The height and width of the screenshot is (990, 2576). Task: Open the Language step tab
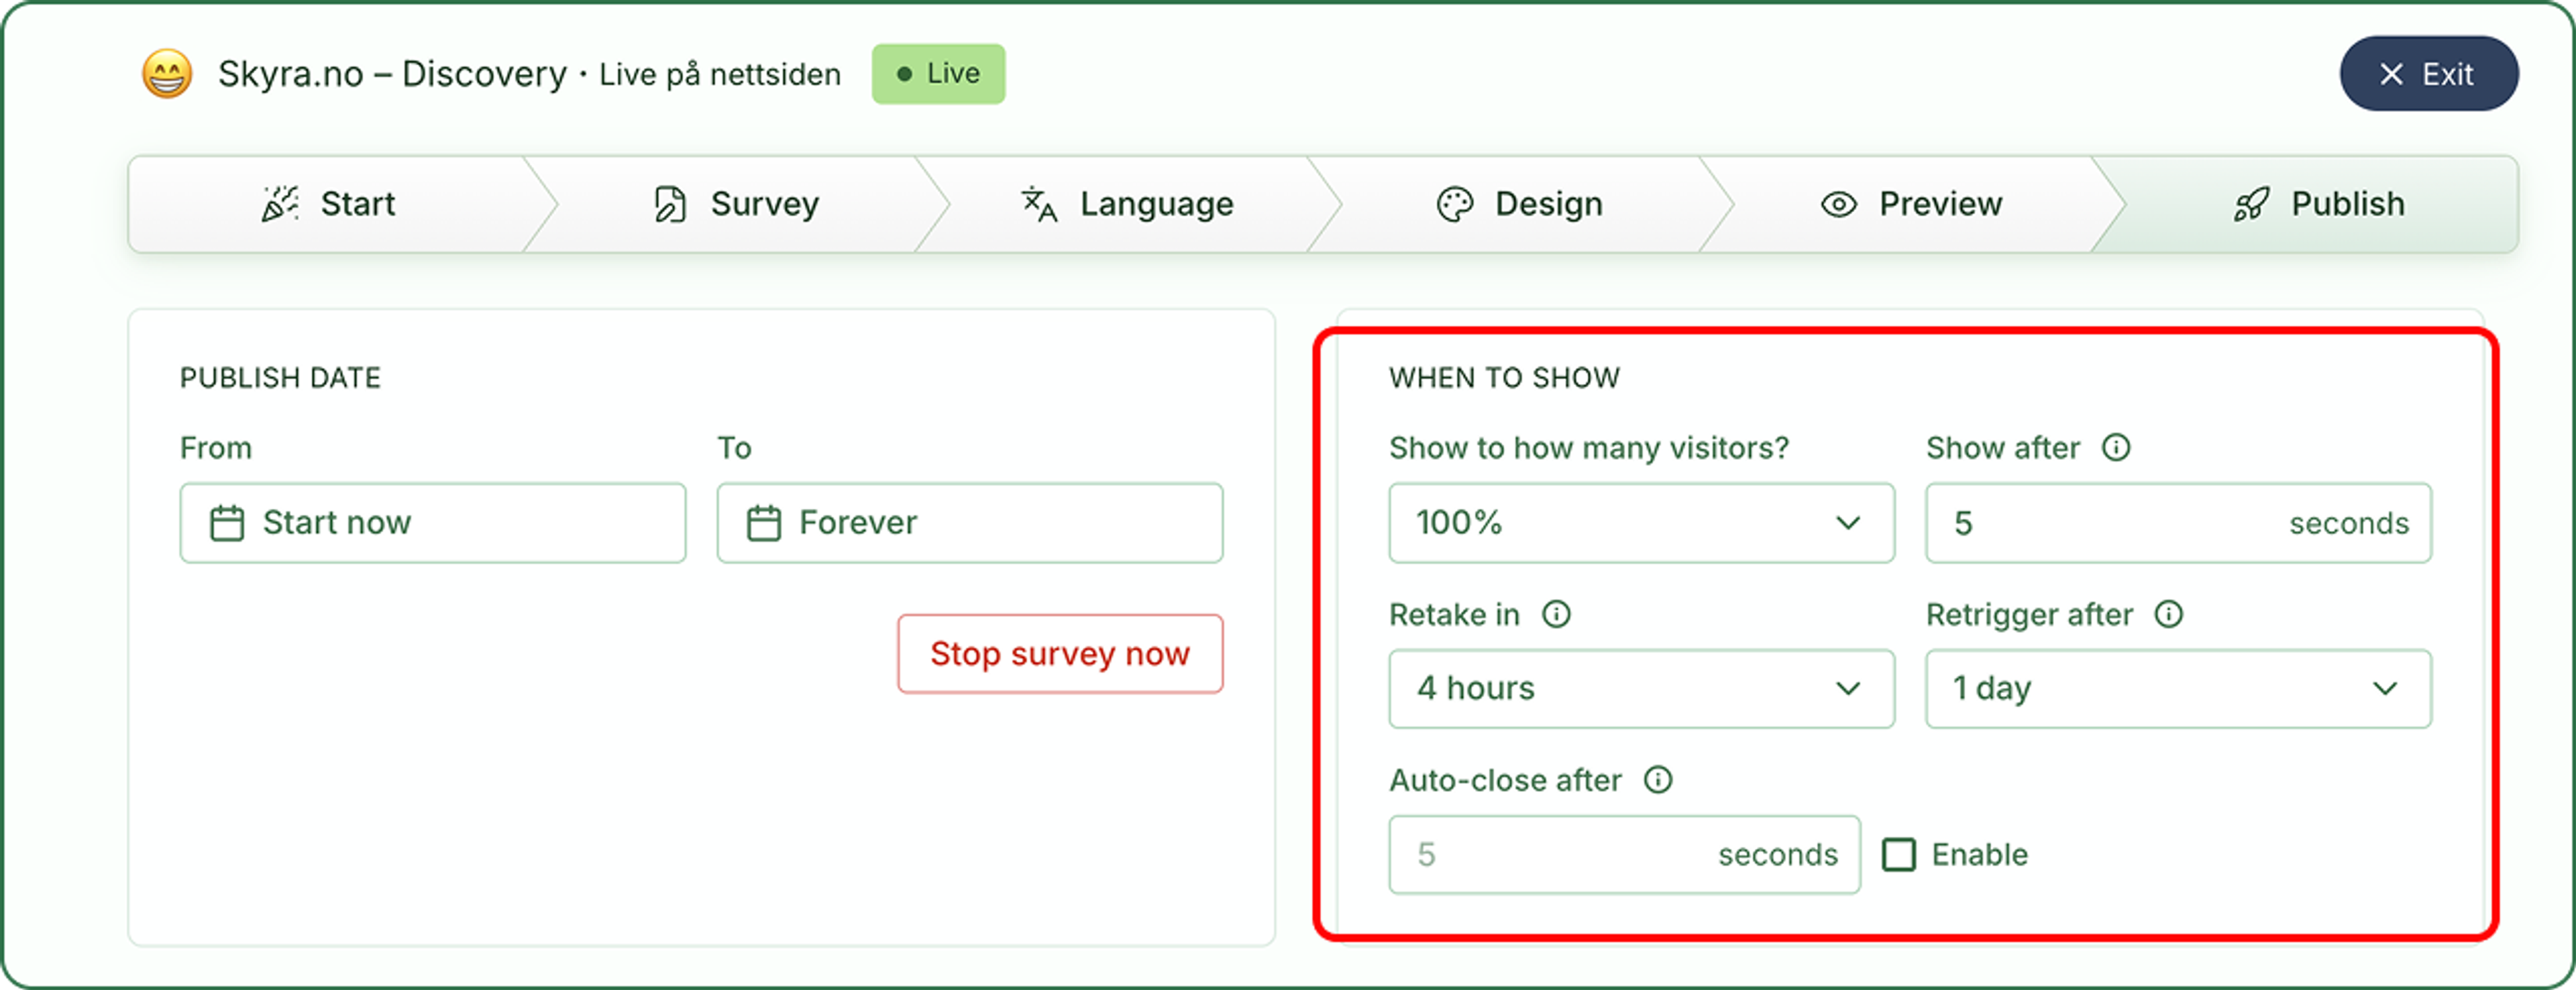pyautogui.click(x=1128, y=204)
